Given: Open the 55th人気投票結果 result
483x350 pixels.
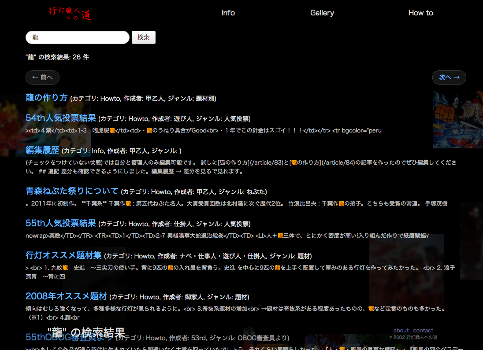Looking at the screenshot, I should [60, 223].
